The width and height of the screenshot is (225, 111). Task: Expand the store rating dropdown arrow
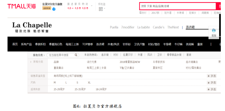(92, 6)
